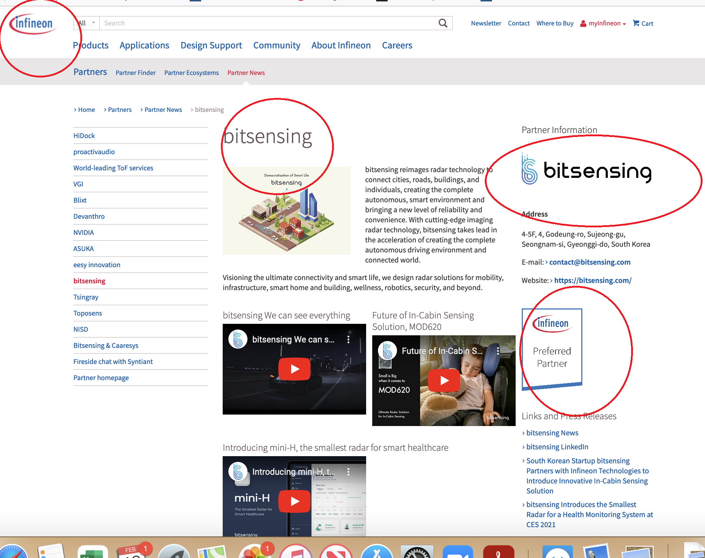Open Toposens in the sidebar list
The image size is (705, 558).
(87, 313)
